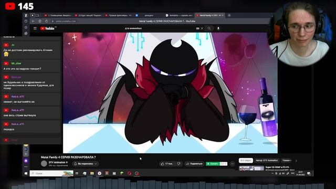The image size is (336, 189).
Task: Select the 'Все видео' filter chip
Action: (x=246, y=161)
